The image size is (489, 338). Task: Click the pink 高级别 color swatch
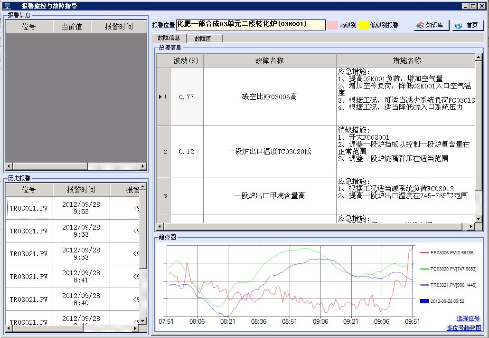332,25
